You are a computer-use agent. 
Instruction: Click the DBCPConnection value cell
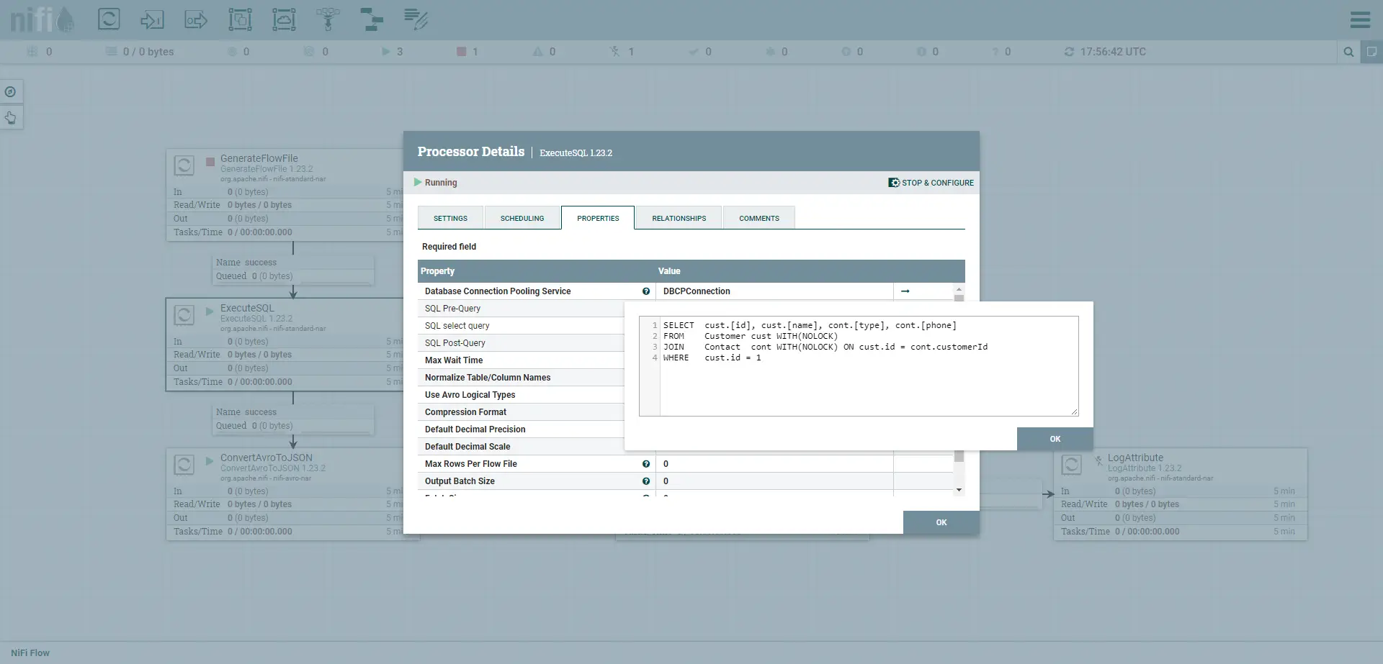774,291
